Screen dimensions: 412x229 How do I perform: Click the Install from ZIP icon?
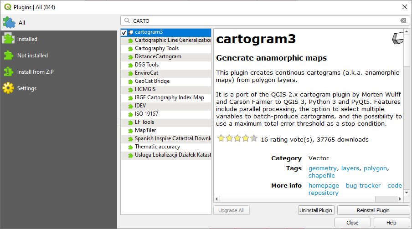8,71
